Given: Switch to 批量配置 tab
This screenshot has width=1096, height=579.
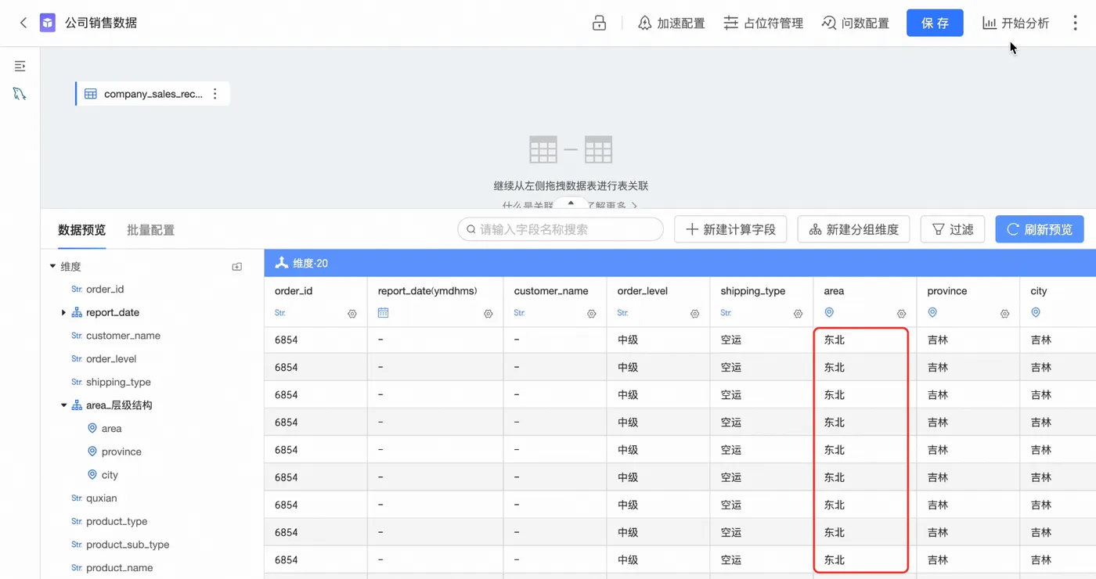Looking at the screenshot, I should [150, 230].
